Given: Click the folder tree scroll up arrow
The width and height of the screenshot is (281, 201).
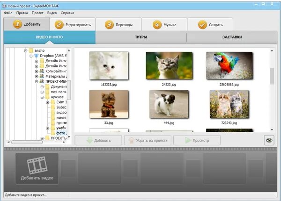Looking at the screenshot, I should point(69,50).
